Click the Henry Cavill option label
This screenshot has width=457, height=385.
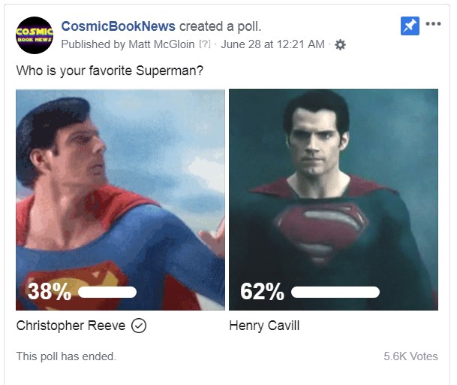click(264, 326)
